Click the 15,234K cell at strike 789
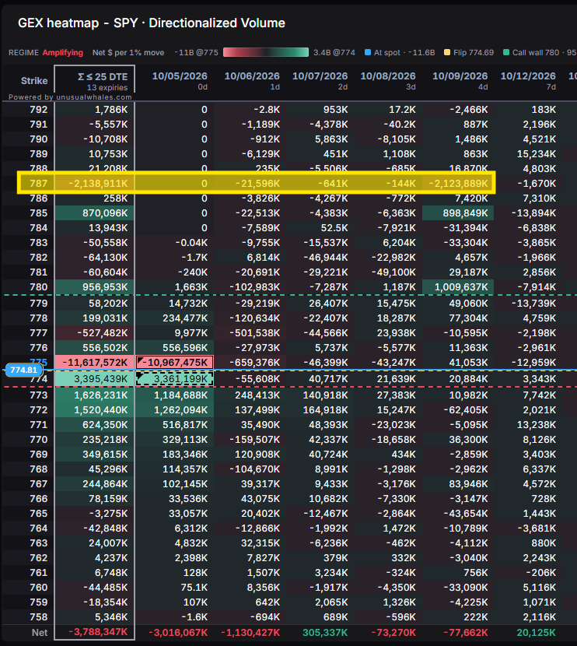 point(528,153)
